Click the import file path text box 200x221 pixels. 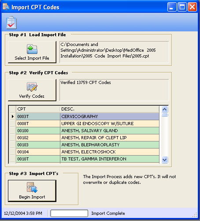[x=114, y=52]
